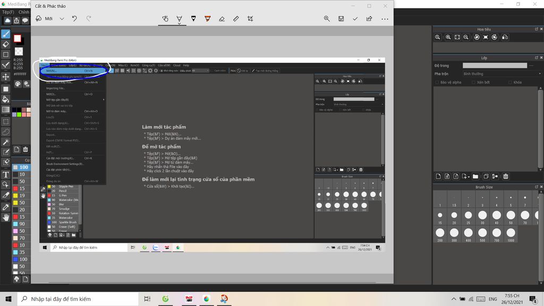Choose the Pencil in Snip & Sketch
This screenshot has height=306, width=544.
click(193, 19)
